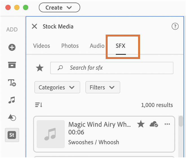The image size is (186, 163).
Task: Expand the Filters dropdown
Action: 103,87
